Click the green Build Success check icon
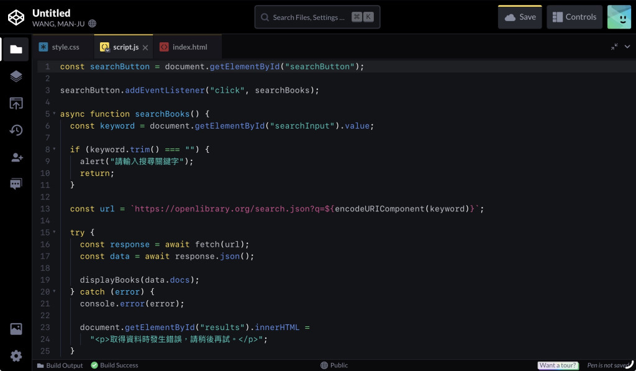The image size is (636, 371). [x=94, y=365]
